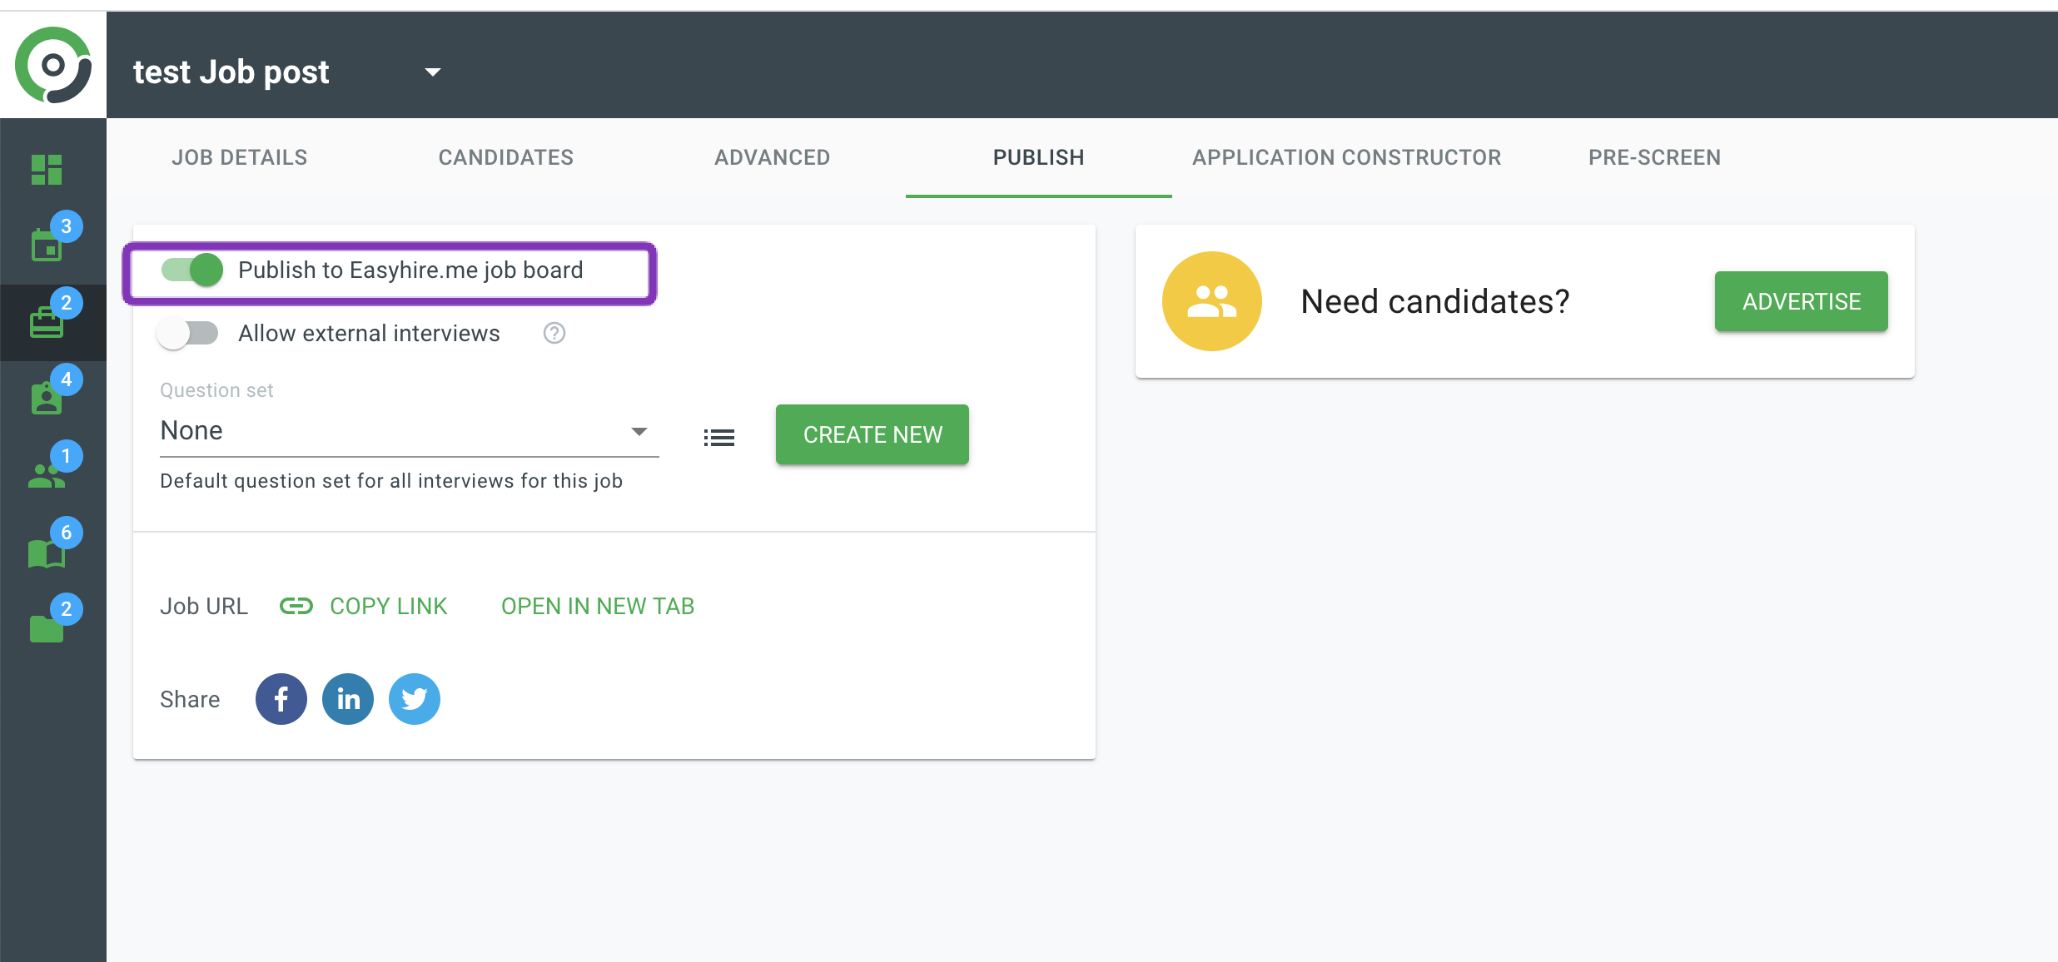This screenshot has width=2058, height=962.
Task: Open the Question set None dropdown
Action: coord(408,431)
